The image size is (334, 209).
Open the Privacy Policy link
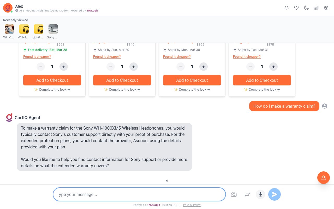(x=192, y=205)
